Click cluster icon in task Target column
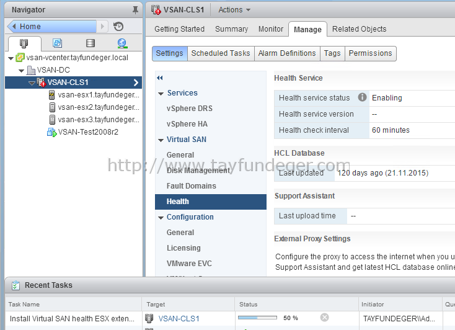 [149, 318]
